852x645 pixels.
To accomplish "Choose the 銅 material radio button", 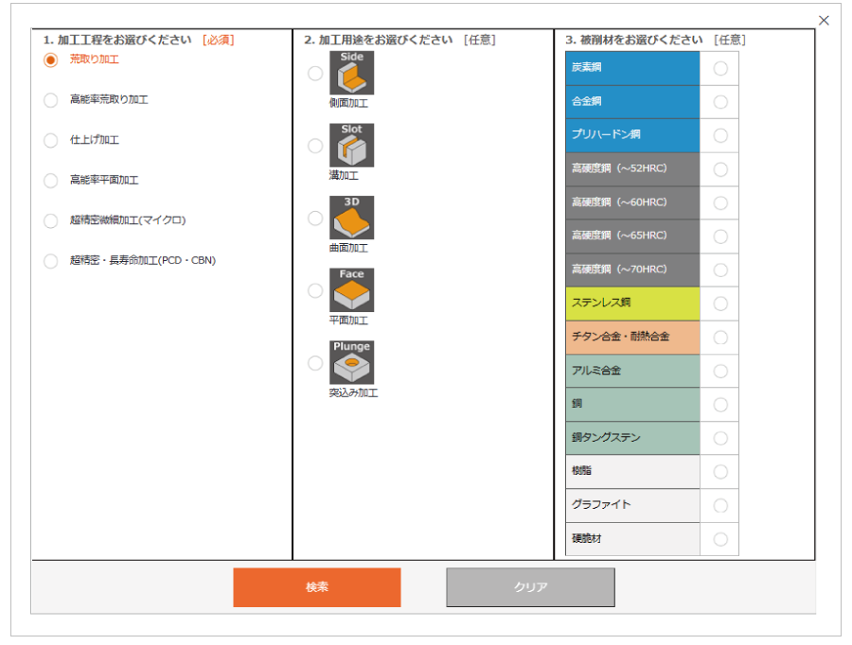I will [x=720, y=405].
